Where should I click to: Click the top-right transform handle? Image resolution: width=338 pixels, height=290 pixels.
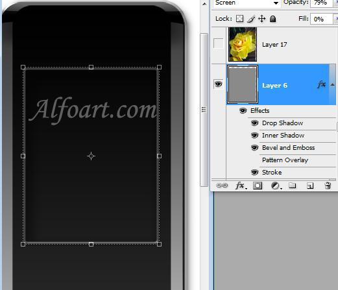point(159,67)
